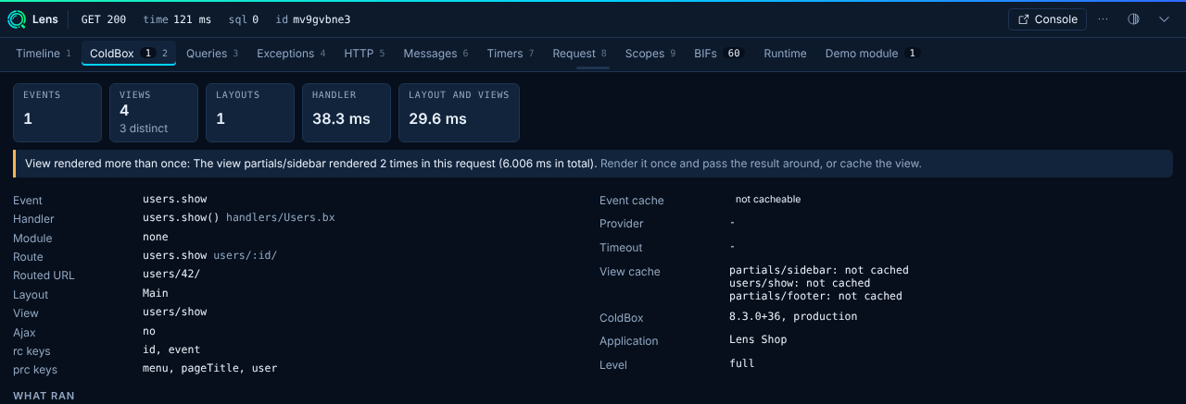Click the EVENTS summary card

click(x=57, y=113)
